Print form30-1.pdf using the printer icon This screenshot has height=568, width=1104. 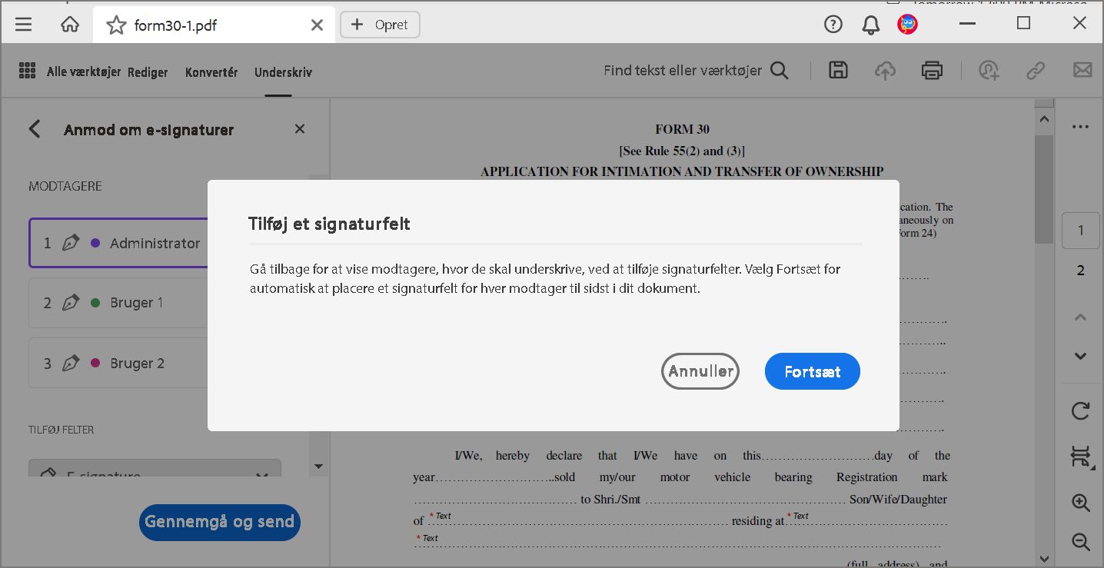coord(932,70)
